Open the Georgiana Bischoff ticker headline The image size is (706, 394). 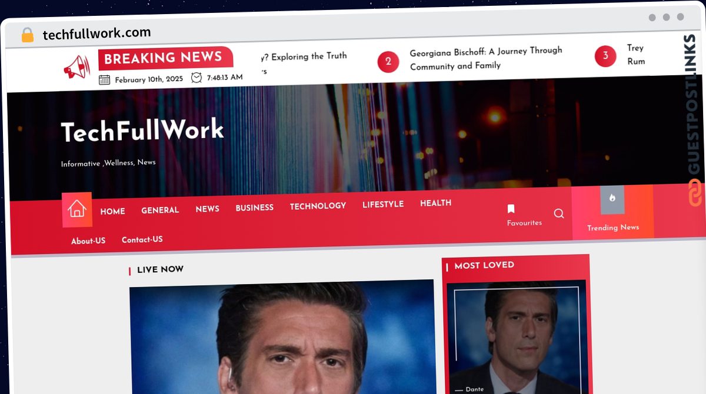(486, 59)
